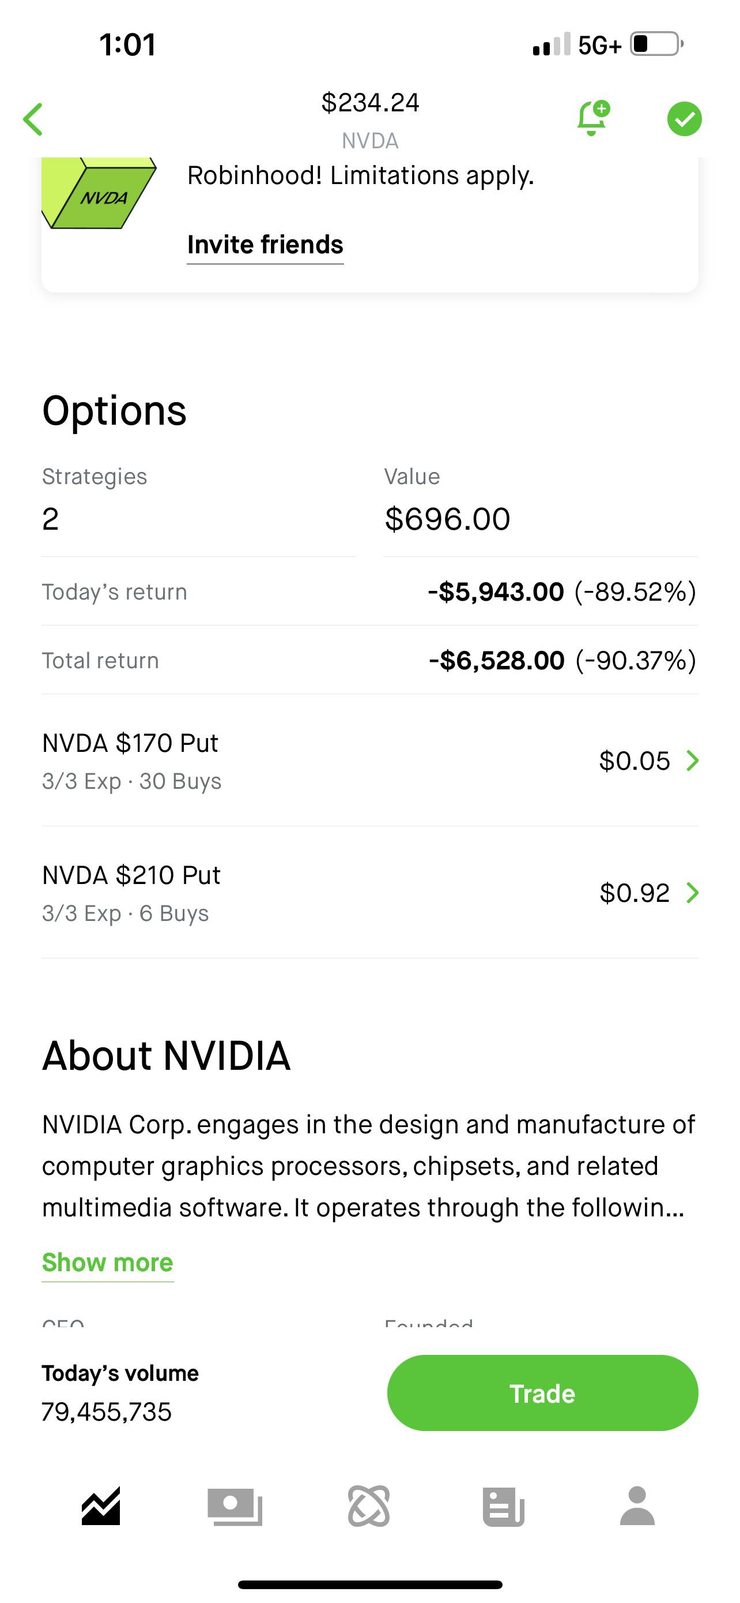Tap the NVDA cube stock image
Screen dimensions: 740x1603
click(99, 194)
